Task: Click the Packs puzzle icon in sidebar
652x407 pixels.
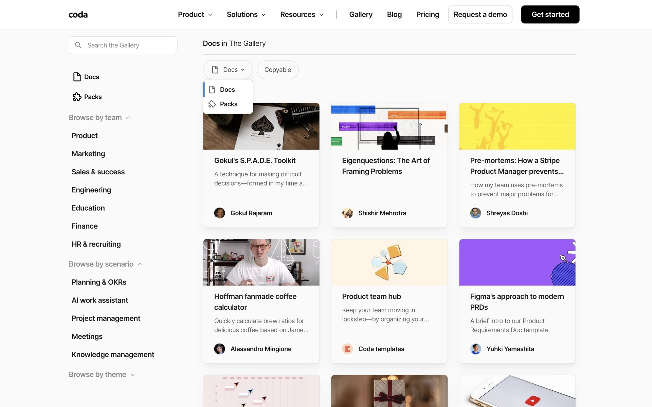Action: (77, 97)
